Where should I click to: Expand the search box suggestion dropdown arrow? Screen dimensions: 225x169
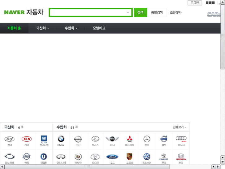(128, 12)
